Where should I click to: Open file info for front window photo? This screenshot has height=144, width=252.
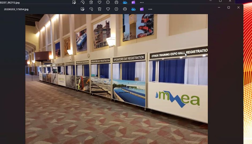tap(116, 9)
